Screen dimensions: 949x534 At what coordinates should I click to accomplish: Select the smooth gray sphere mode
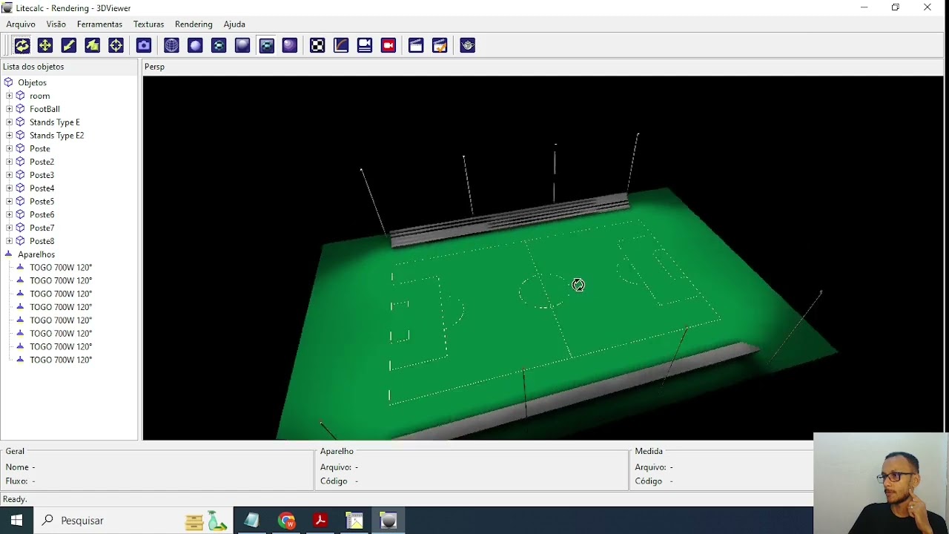tap(242, 45)
